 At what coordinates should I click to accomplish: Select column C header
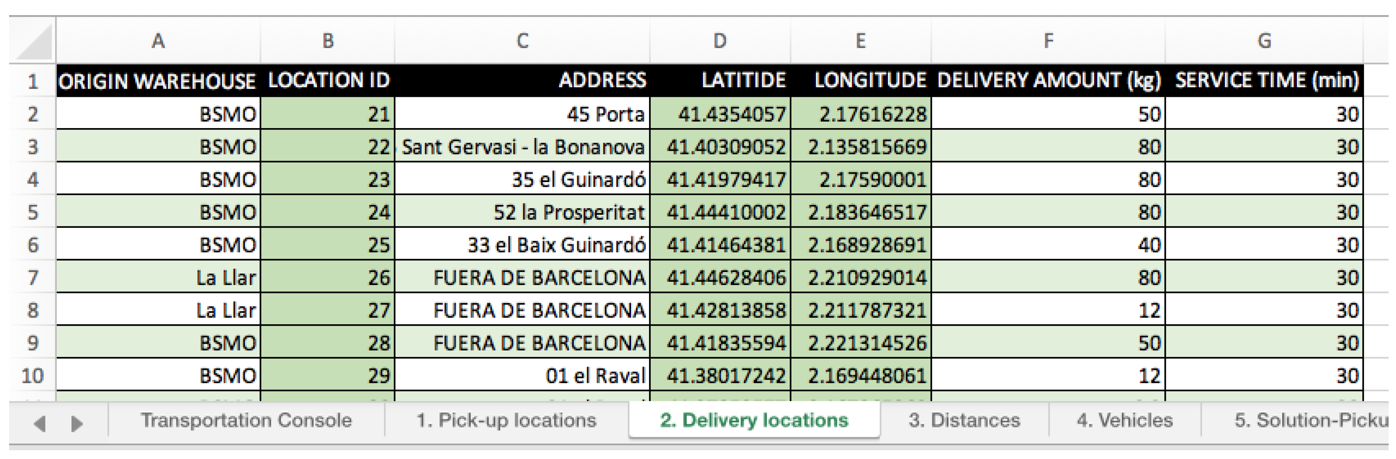522,41
